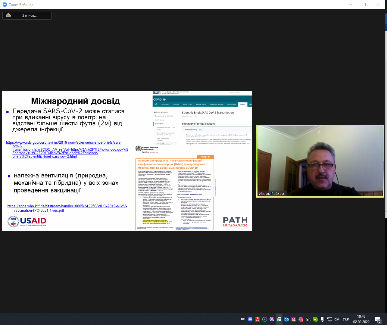Viewport: 387px width, 325px height.
Task: Open the volume control speaker icon
Action: coord(337,319)
